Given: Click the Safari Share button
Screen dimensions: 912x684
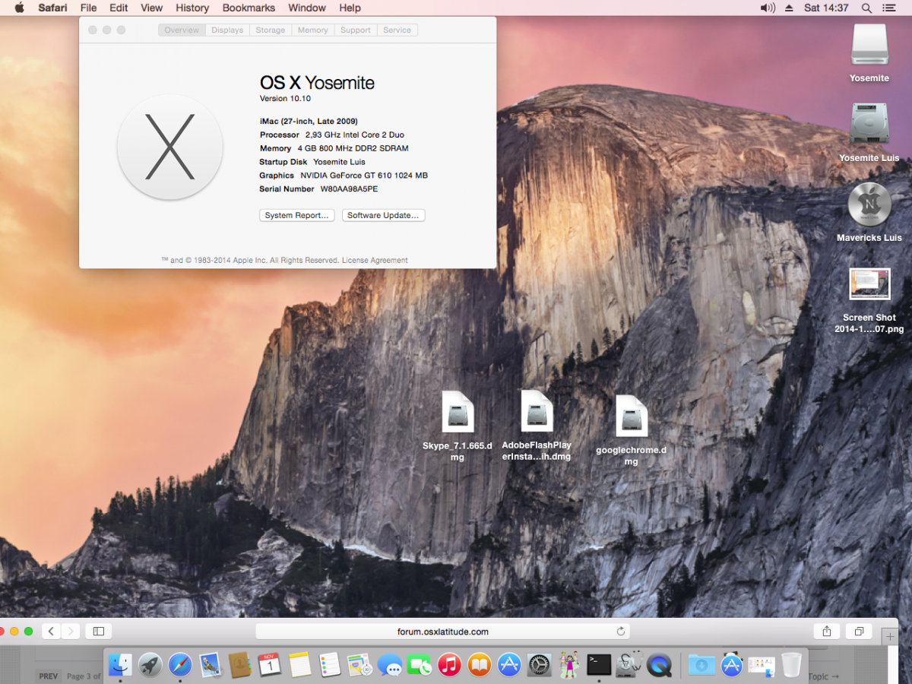Looking at the screenshot, I should [826, 631].
